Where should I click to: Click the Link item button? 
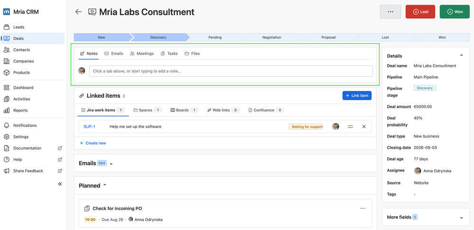pos(357,95)
